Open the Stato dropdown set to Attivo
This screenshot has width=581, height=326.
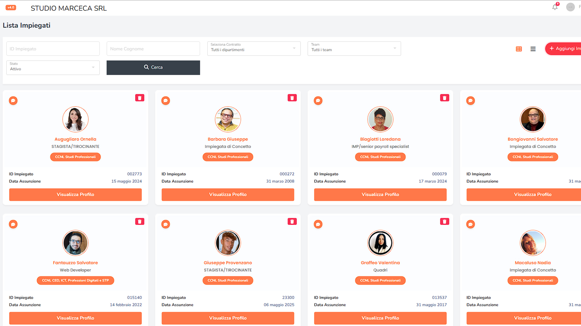pos(53,68)
